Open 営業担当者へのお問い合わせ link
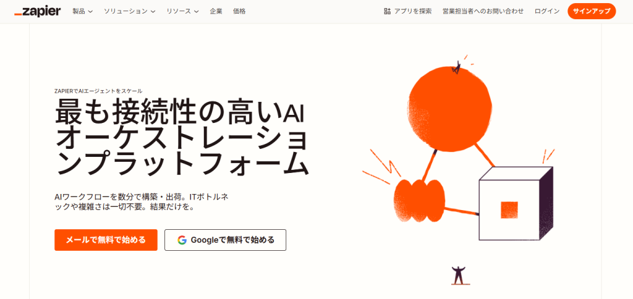633x299 pixels. pos(483,11)
